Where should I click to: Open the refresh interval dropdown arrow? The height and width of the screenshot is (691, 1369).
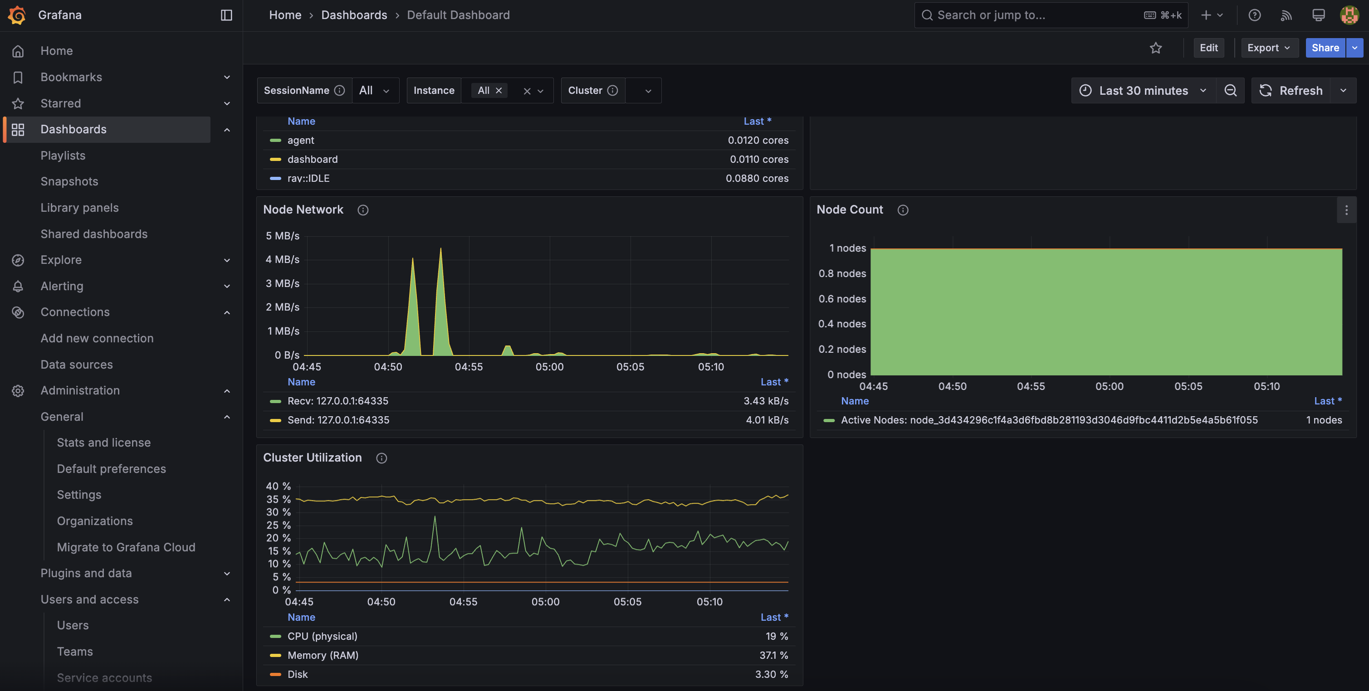coord(1343,90)
